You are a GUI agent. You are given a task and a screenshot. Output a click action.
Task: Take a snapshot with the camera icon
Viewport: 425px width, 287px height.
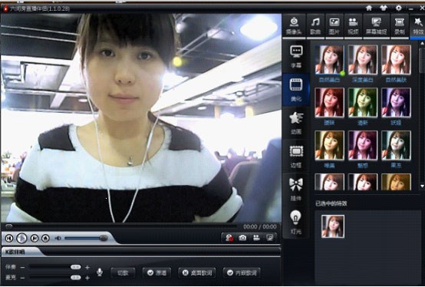coord(242,238)
